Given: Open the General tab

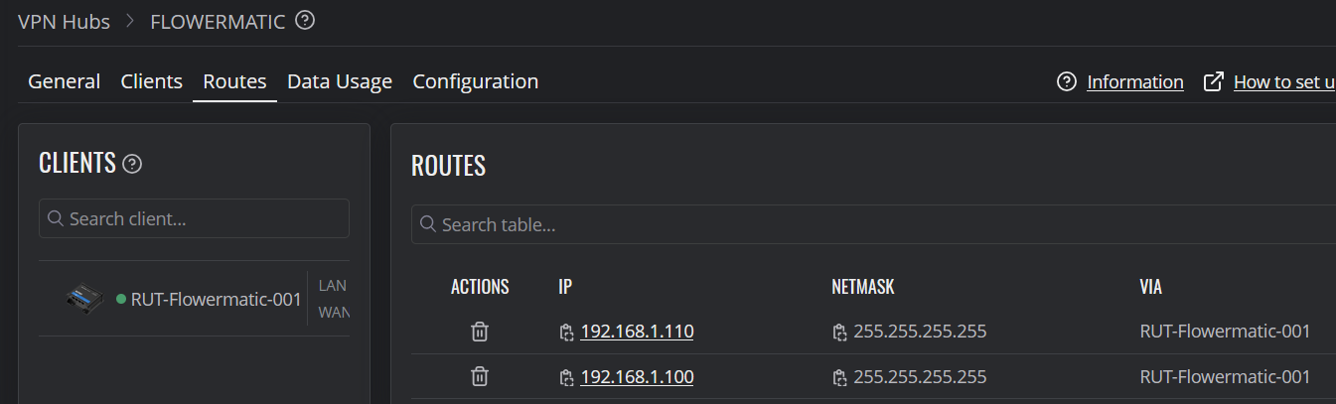Looking at the screenshot, I should (x=64, y=81).
